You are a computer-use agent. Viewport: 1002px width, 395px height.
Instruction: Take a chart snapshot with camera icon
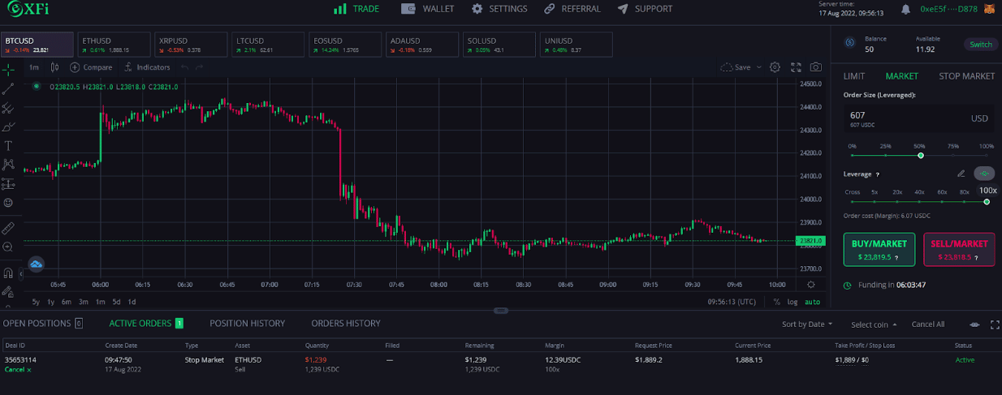point(815,67)
